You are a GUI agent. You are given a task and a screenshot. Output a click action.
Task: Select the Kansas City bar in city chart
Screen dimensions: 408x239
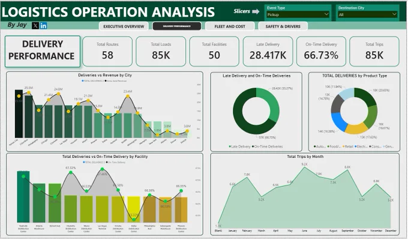19,113
